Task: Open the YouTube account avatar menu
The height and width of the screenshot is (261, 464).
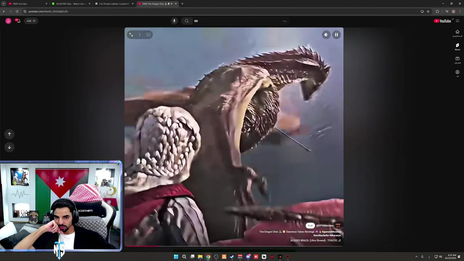Action: coord(8,21)
